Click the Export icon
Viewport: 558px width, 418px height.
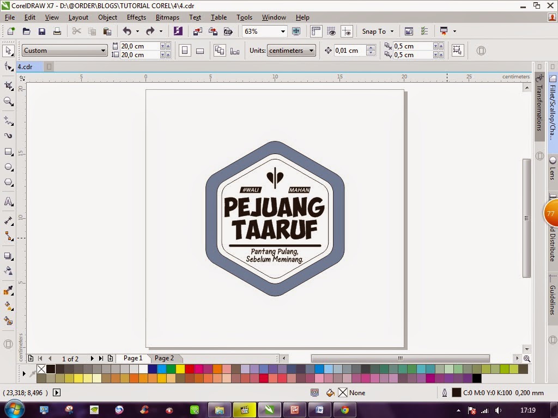point(213,31)
